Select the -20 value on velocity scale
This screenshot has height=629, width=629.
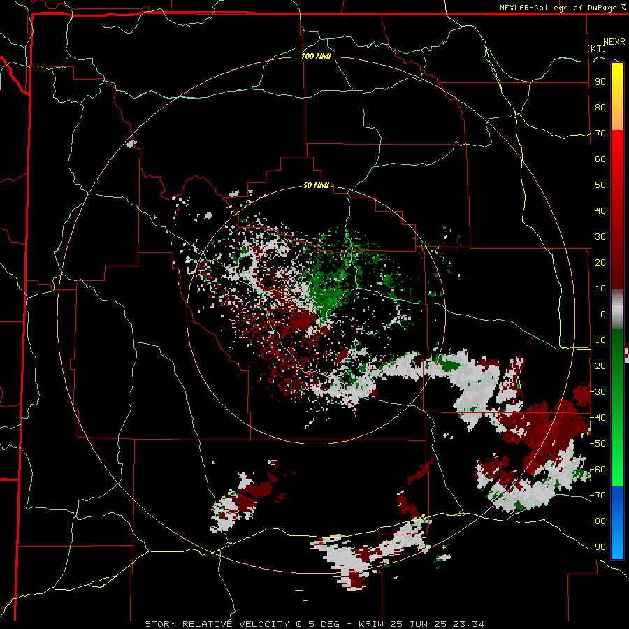point(598,366)
